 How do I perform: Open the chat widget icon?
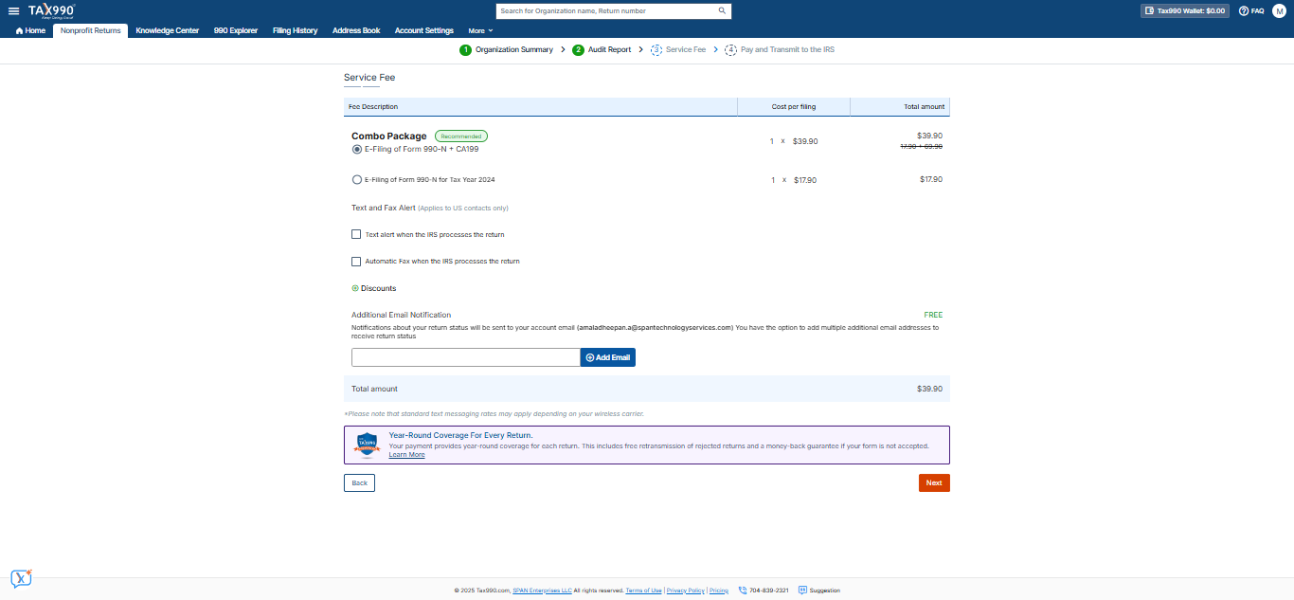click(x=21, y=578)
